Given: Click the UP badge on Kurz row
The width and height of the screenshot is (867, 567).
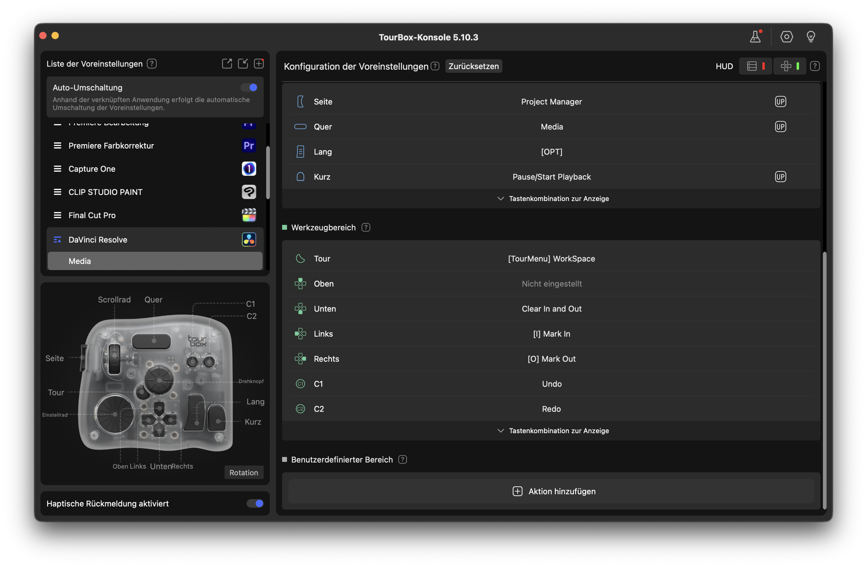Looking at the screenshot, I should [x=780, y=177].
